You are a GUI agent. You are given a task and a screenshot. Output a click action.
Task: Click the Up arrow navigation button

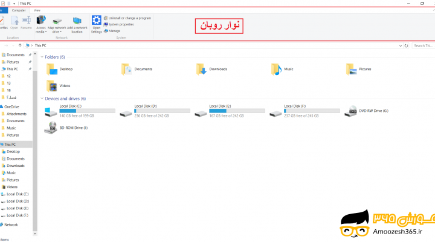pos(20,45)
